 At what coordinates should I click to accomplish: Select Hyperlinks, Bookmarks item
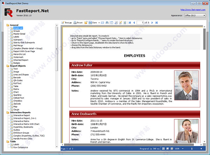23,127
